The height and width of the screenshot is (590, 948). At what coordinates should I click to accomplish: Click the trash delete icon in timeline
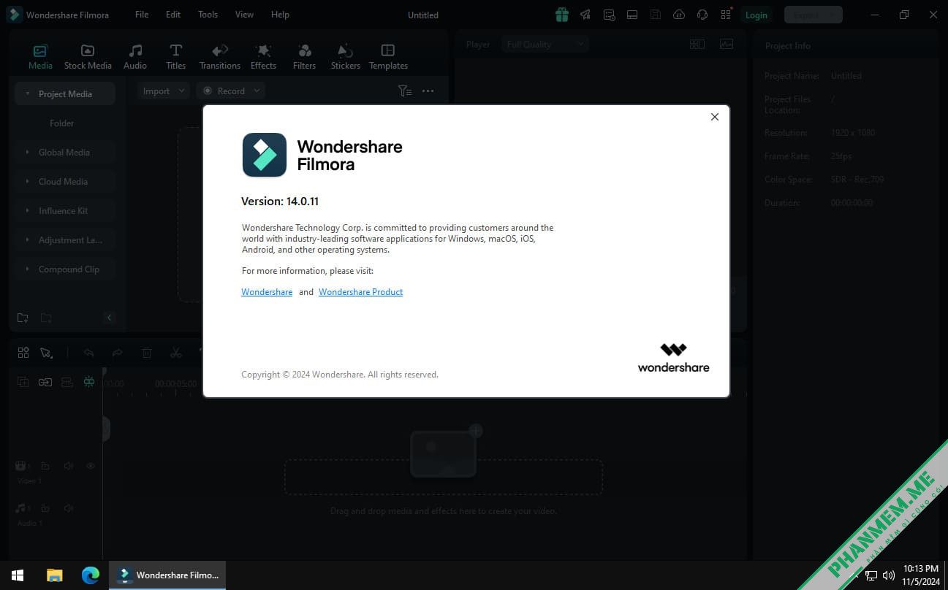point(147,353)
